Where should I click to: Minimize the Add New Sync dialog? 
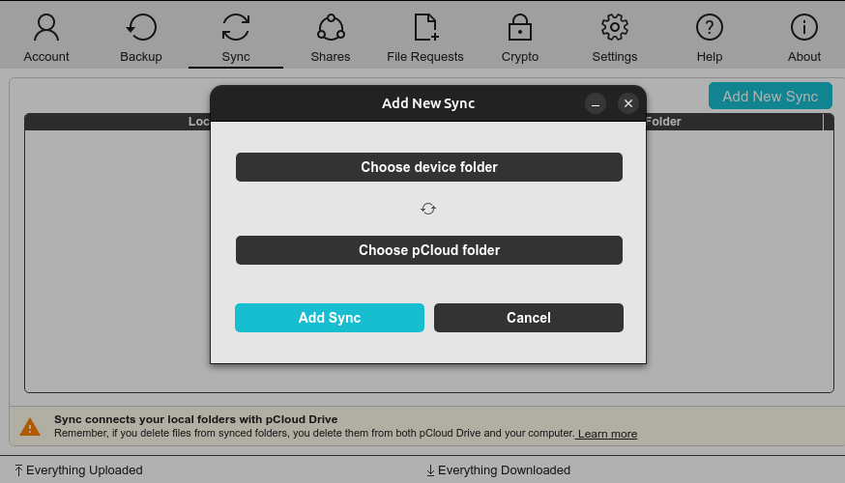pos(596,103)
